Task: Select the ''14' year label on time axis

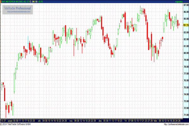Action: (x=125, y=121)
